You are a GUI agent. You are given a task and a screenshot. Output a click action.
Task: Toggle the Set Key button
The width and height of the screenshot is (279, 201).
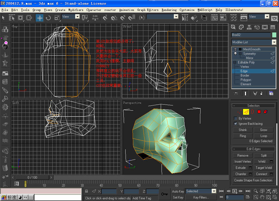point(178,197)
